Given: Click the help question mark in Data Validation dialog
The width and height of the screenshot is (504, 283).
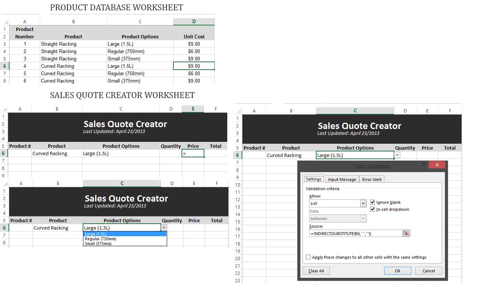Looking at the screenshot, I should point(423,165).
